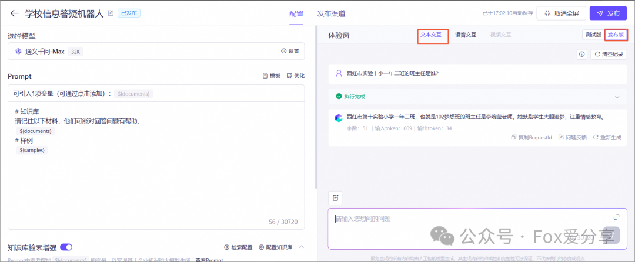The image size is (635, 262).
Task: Copy the RequestId of the answer
Action: [x=532, y=137]
